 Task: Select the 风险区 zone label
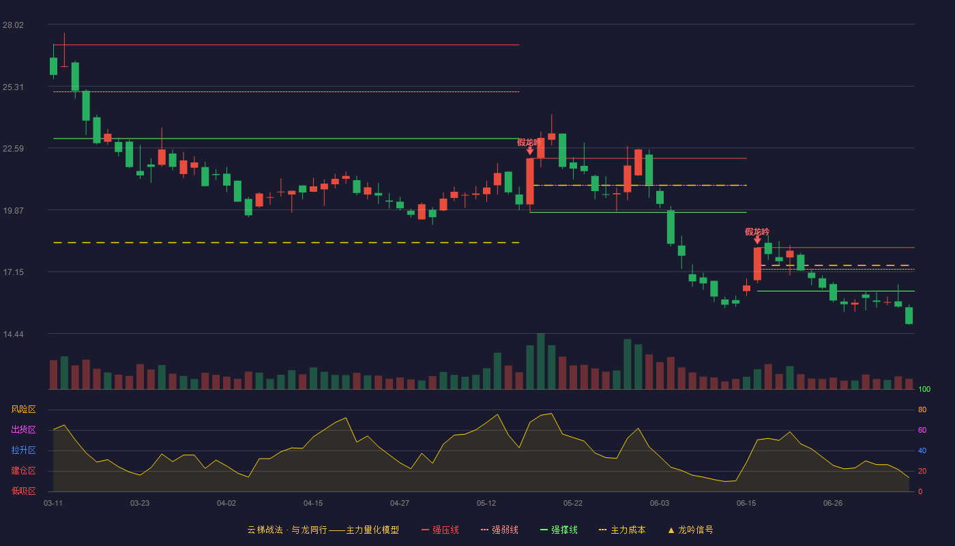23,409
